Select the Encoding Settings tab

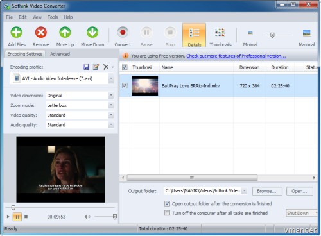(25, 54)
